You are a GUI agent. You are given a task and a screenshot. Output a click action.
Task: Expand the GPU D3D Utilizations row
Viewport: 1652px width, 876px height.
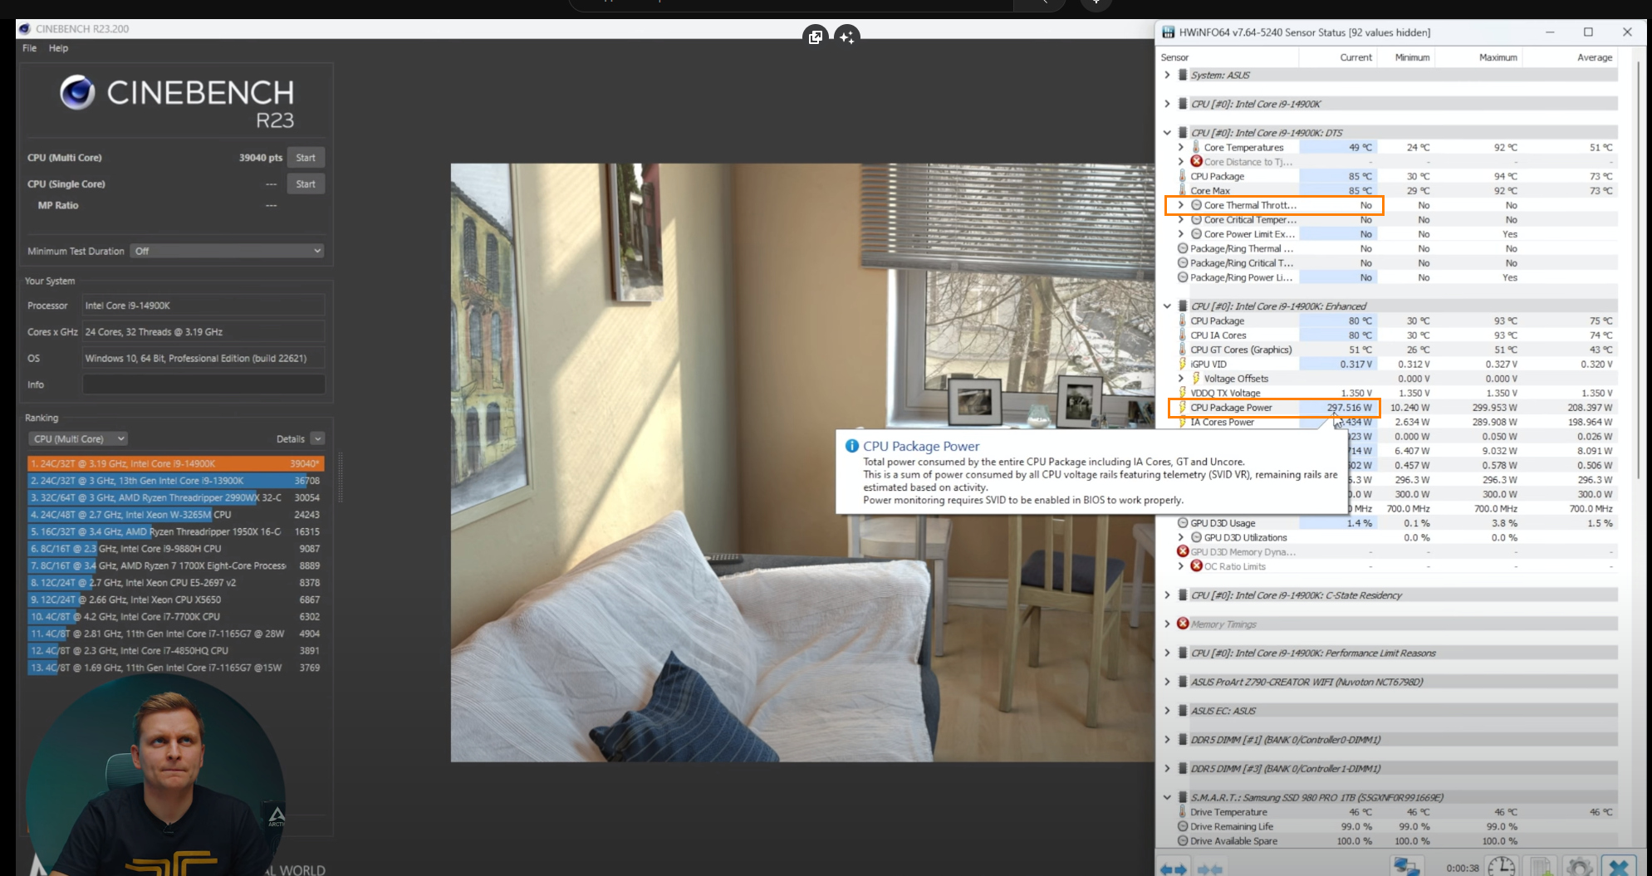pyautogui.click(x=1180, y=537)
